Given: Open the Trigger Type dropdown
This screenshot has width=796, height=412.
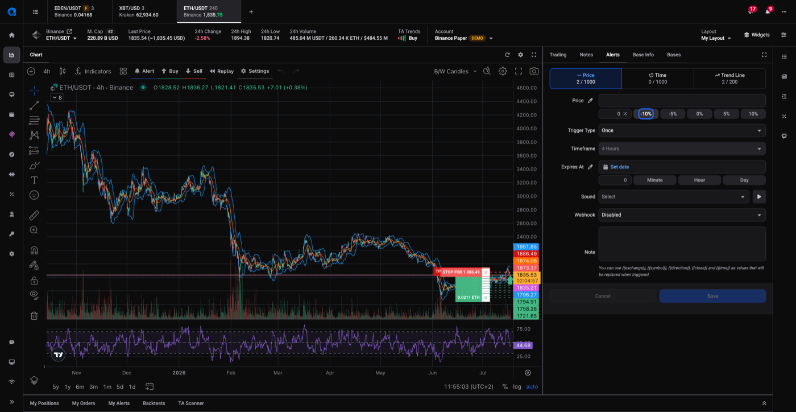Looking at the screenshot, I should click(x=682, y=130).
